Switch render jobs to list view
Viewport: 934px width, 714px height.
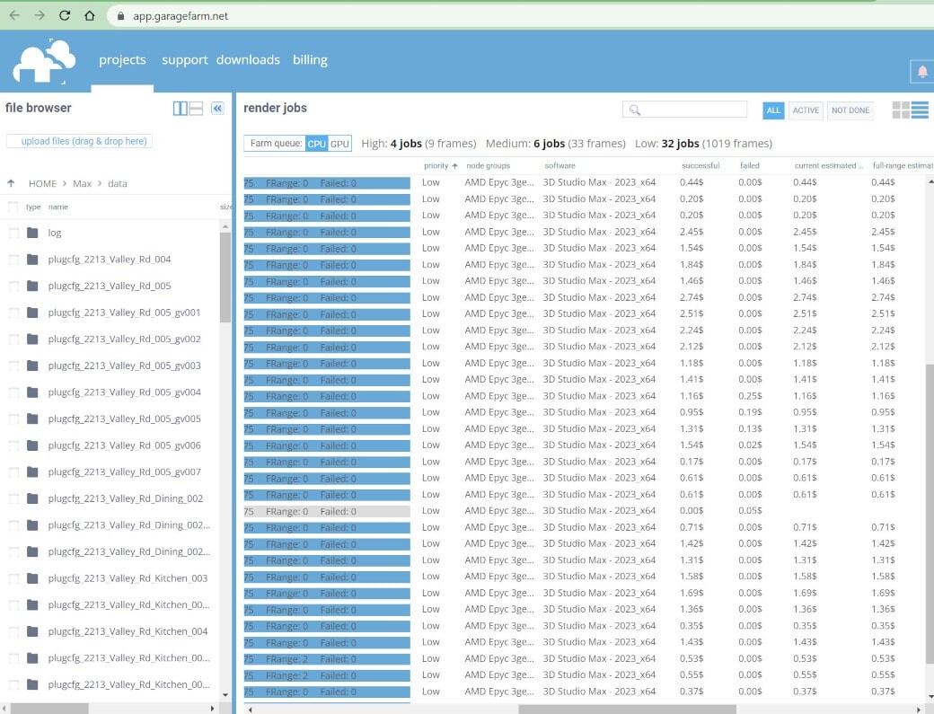tap(920, 110)
